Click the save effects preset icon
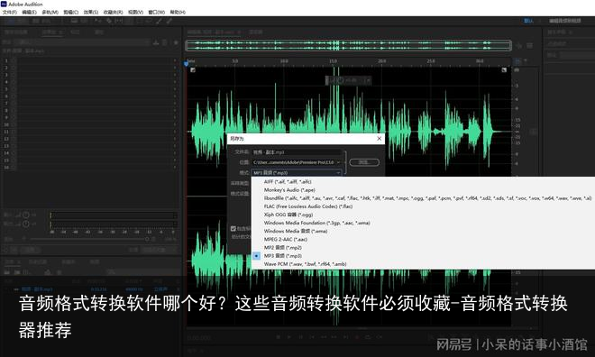This screenshot has width=595, height=357. pyautogui.click(x=156, y=42)
